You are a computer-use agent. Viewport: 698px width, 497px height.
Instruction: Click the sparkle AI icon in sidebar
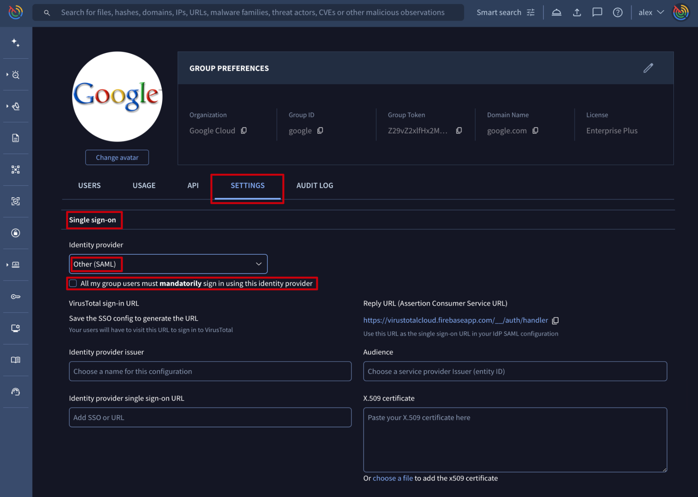[15, 43]
